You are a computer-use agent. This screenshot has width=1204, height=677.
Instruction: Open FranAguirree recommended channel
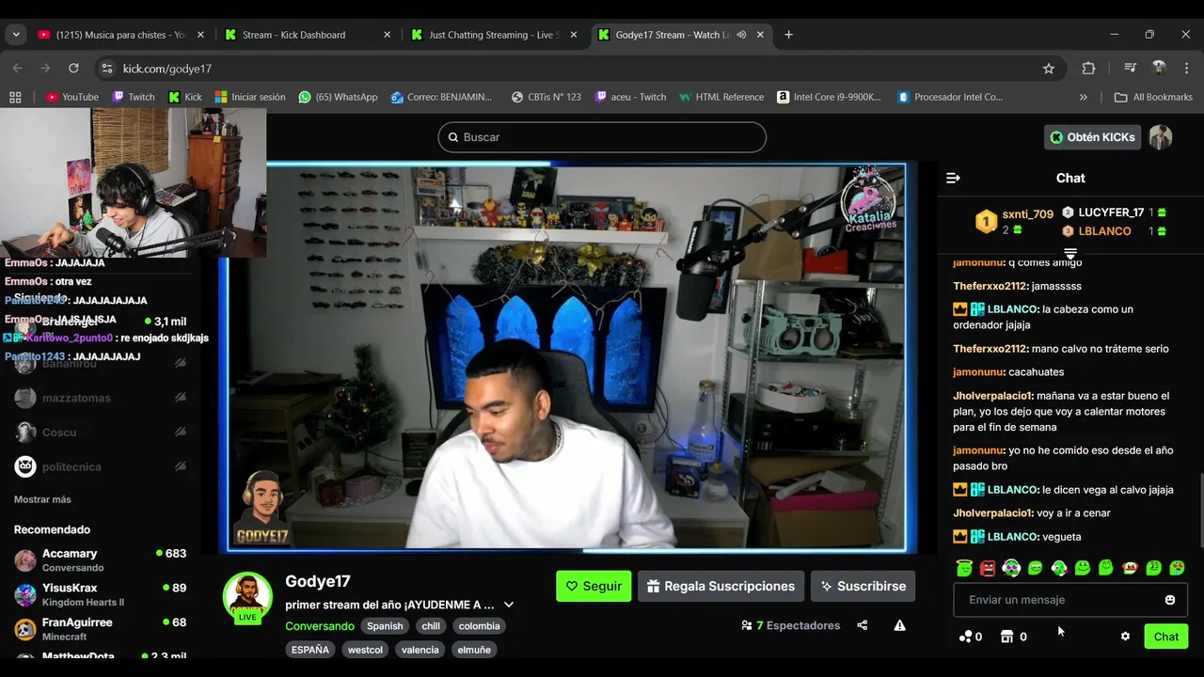click(x=100, y=629)
